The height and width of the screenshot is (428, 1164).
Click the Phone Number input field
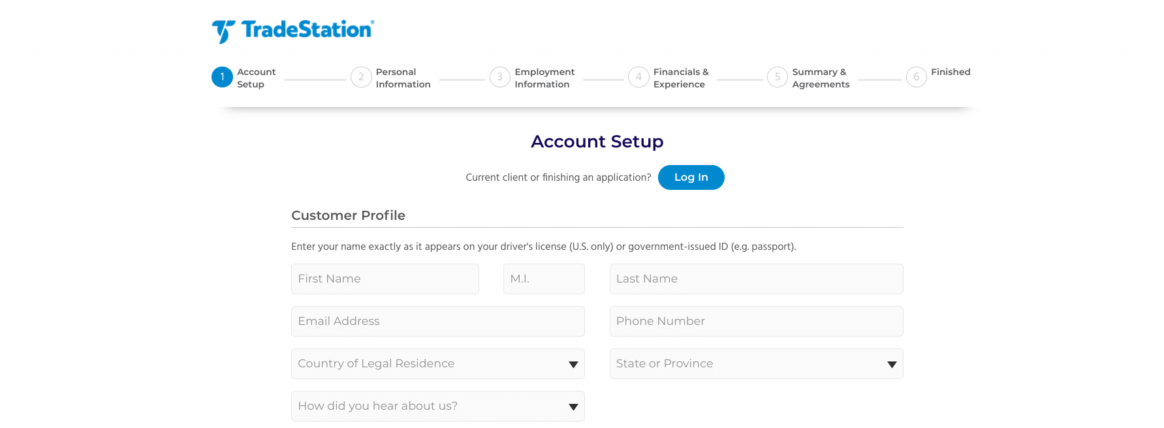pos(755,321)
